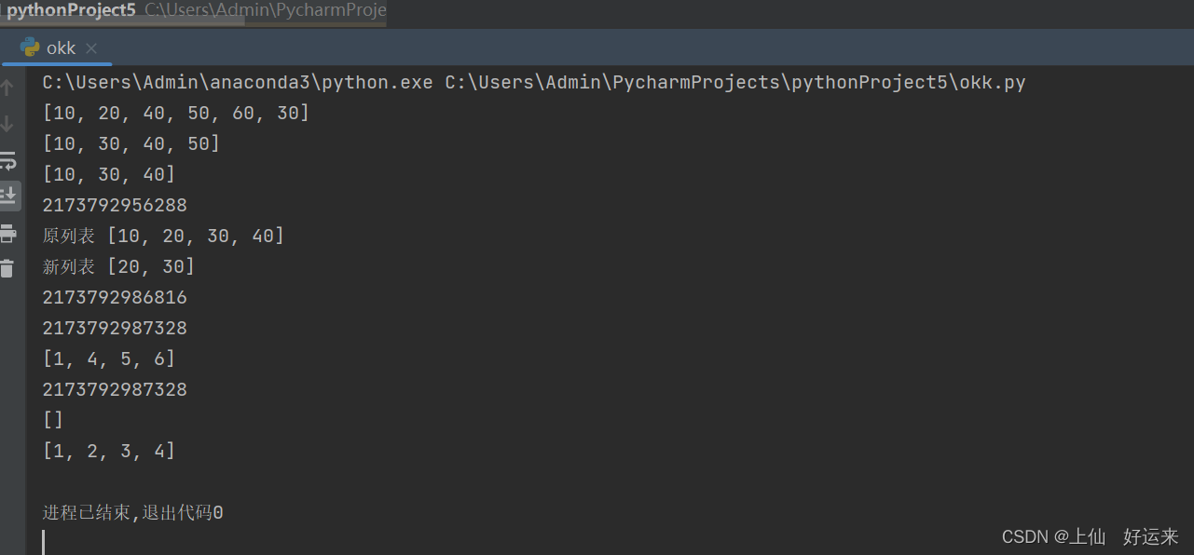Click the id value 2173792956288 line

114,204
